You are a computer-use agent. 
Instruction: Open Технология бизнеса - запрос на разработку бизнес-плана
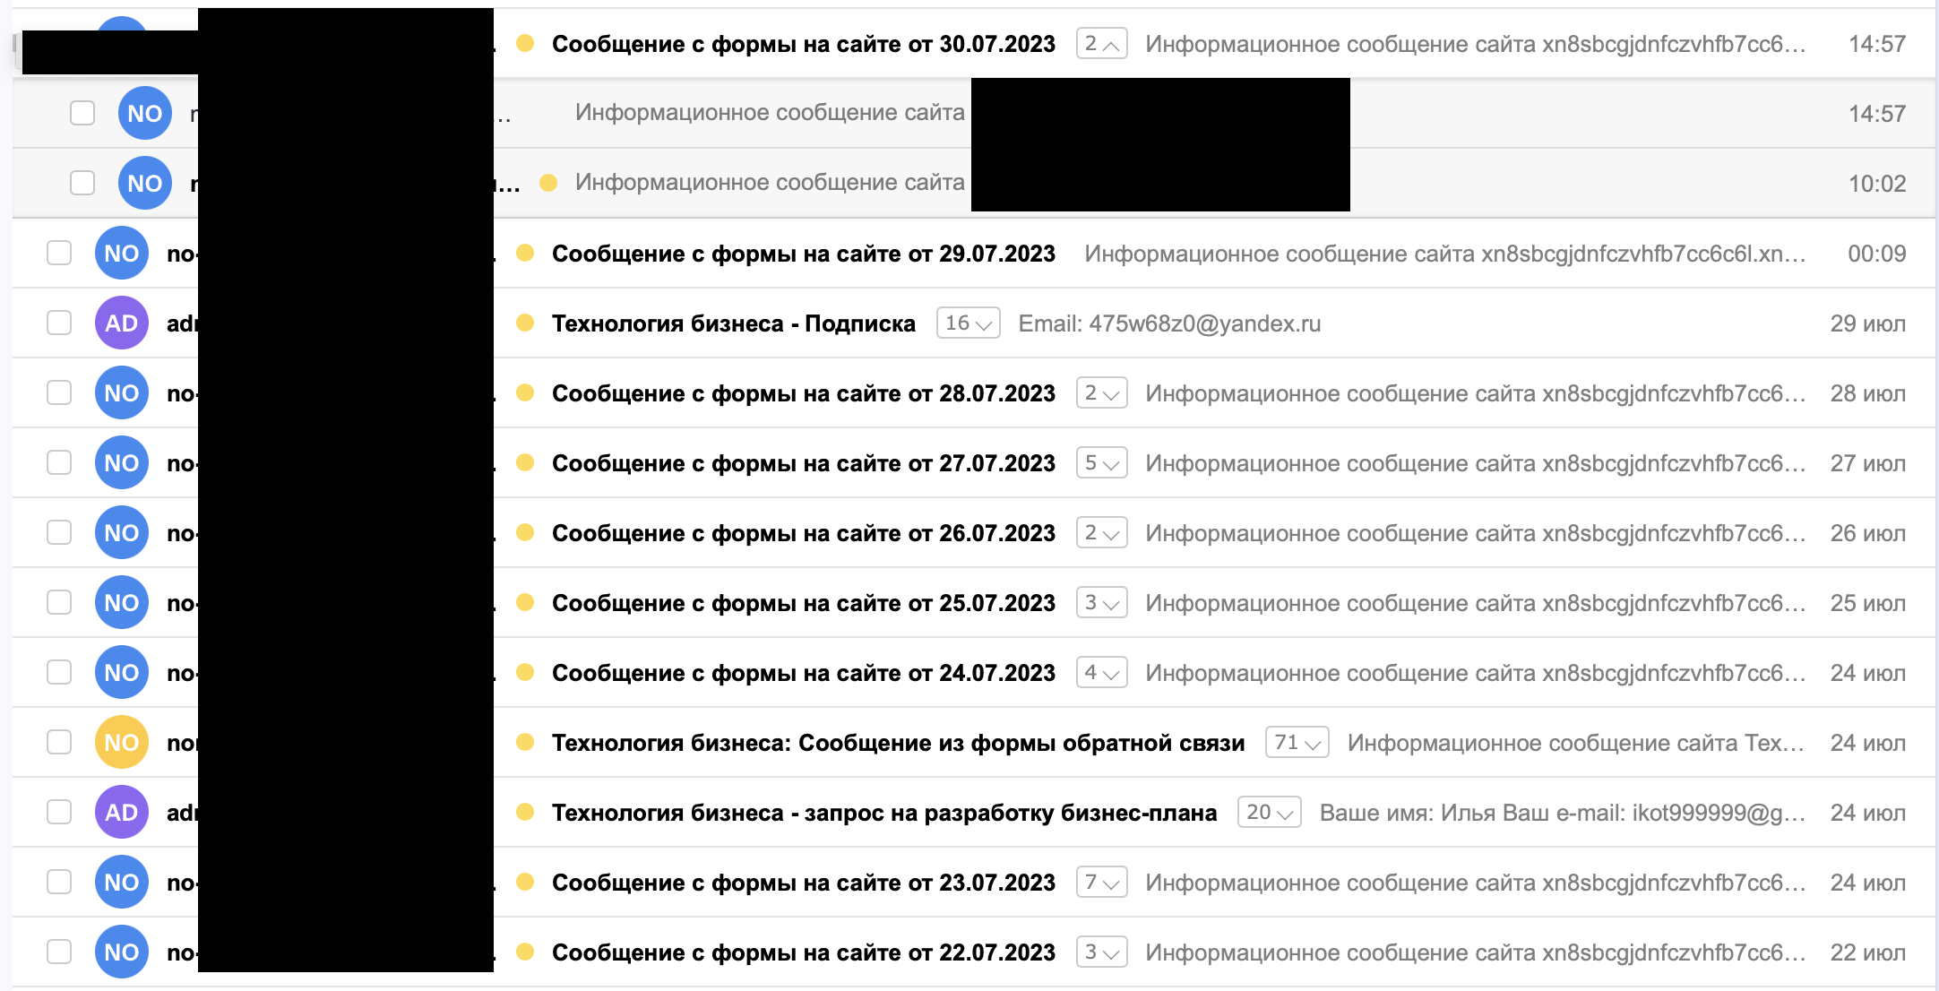tap(884, 813)
